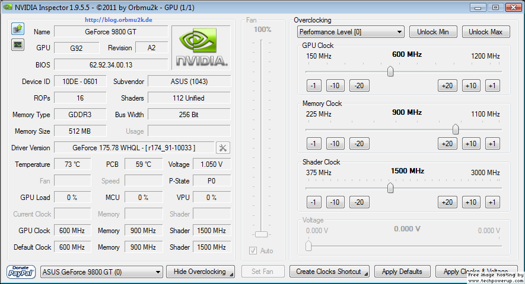Open the blog.orbmu2k.de link
This screenshot has width=525, height=284.
pos(119,20)
